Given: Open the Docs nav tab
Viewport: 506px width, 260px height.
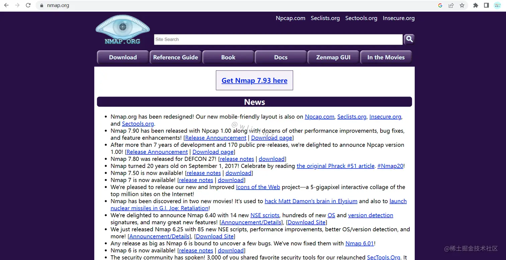Looking at the screenshot, I should [281, 57].
